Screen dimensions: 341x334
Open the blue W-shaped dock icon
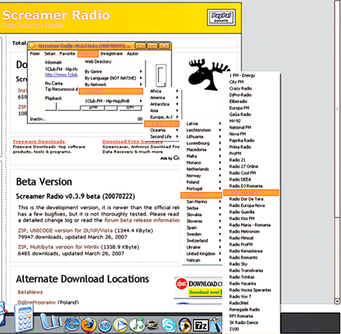[x=50, y=321]
